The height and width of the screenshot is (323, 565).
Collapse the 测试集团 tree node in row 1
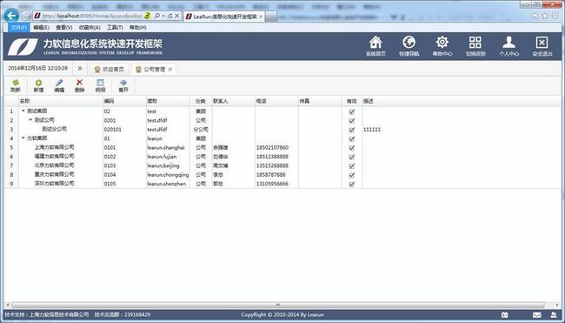pyautogui.click(x=23, y=111)
